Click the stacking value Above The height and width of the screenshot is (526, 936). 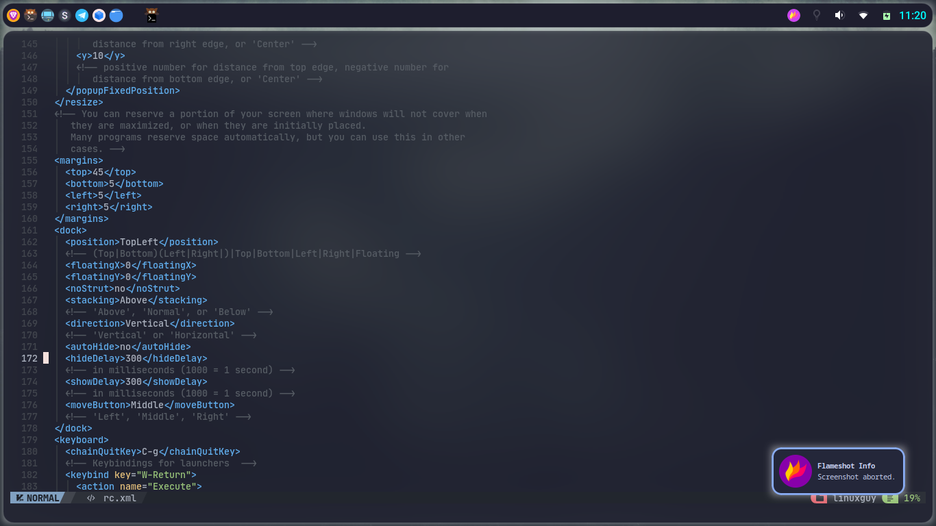click(x=134, y=301)
